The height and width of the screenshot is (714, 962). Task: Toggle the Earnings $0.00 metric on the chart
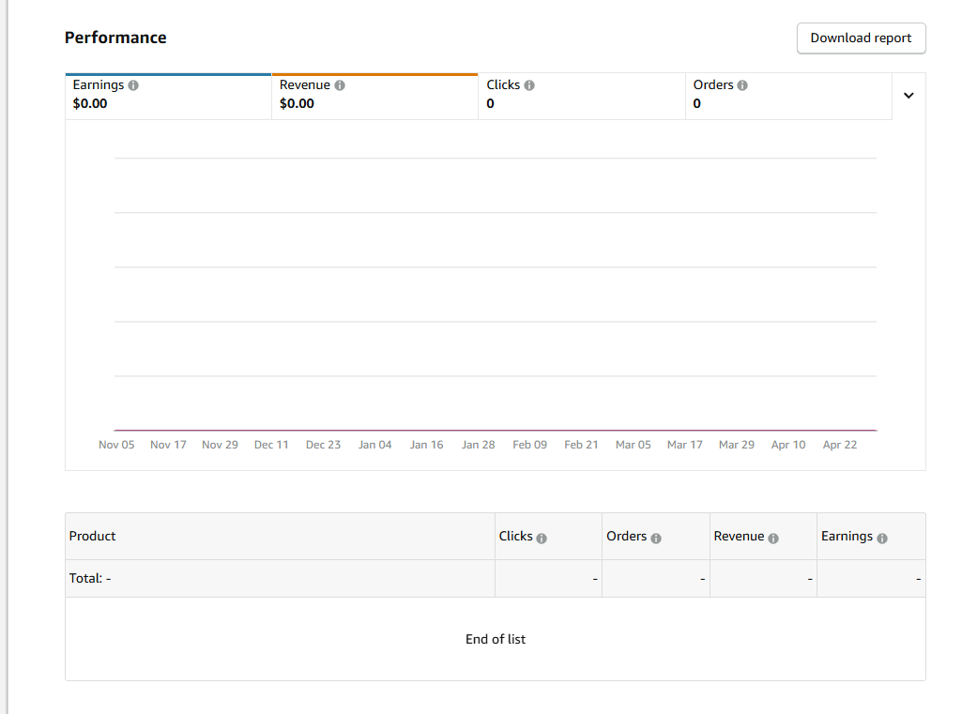coord(168,96)
